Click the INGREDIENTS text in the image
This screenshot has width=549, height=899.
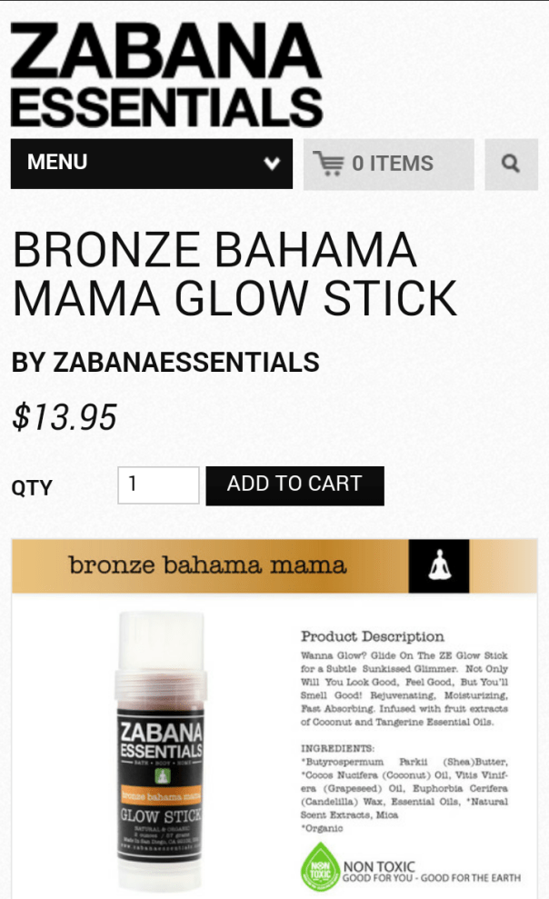[x=336, y=748]
